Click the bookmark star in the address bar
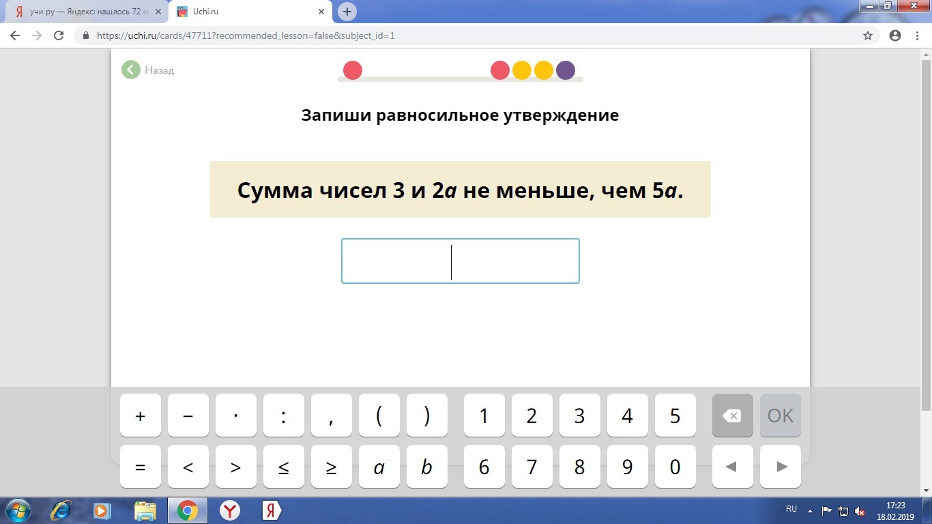Screen dimensions: 932x524 866,35
